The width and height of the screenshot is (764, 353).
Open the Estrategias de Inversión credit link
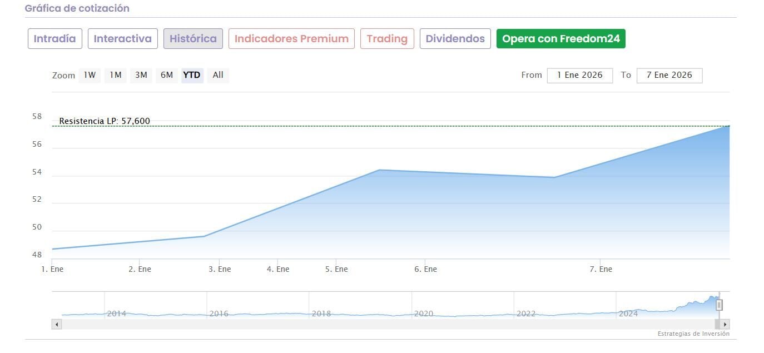point(693,334)
